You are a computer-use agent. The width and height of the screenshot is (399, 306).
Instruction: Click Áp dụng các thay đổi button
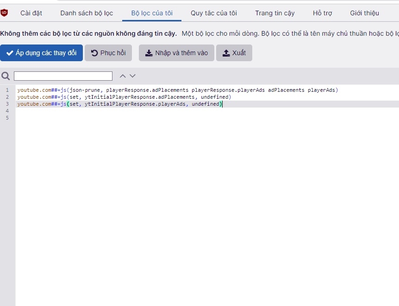(42, 53)
